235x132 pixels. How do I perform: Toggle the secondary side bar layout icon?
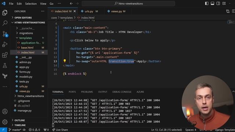[218, 3]
